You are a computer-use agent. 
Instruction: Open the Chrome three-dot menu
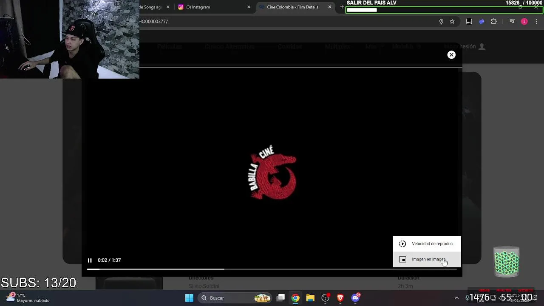pyautogui.click(x=536, y=22)
